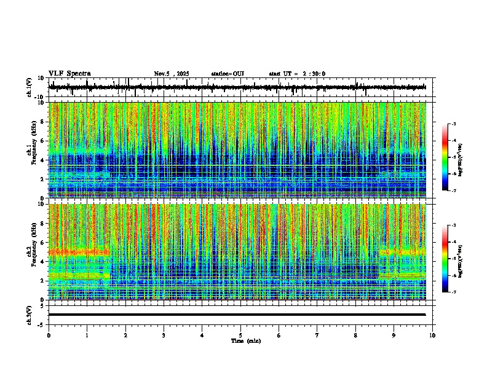Screen dimensions: 487x376
Task: Click tick label "10" on the Time axis
Action: [432, 335]
